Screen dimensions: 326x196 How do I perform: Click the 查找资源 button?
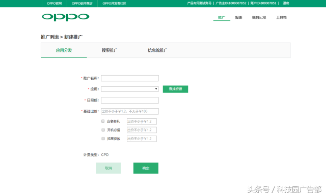click(x=175, y=89)
